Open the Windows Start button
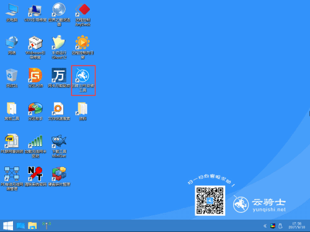310x232 pixels. [8, 226]
